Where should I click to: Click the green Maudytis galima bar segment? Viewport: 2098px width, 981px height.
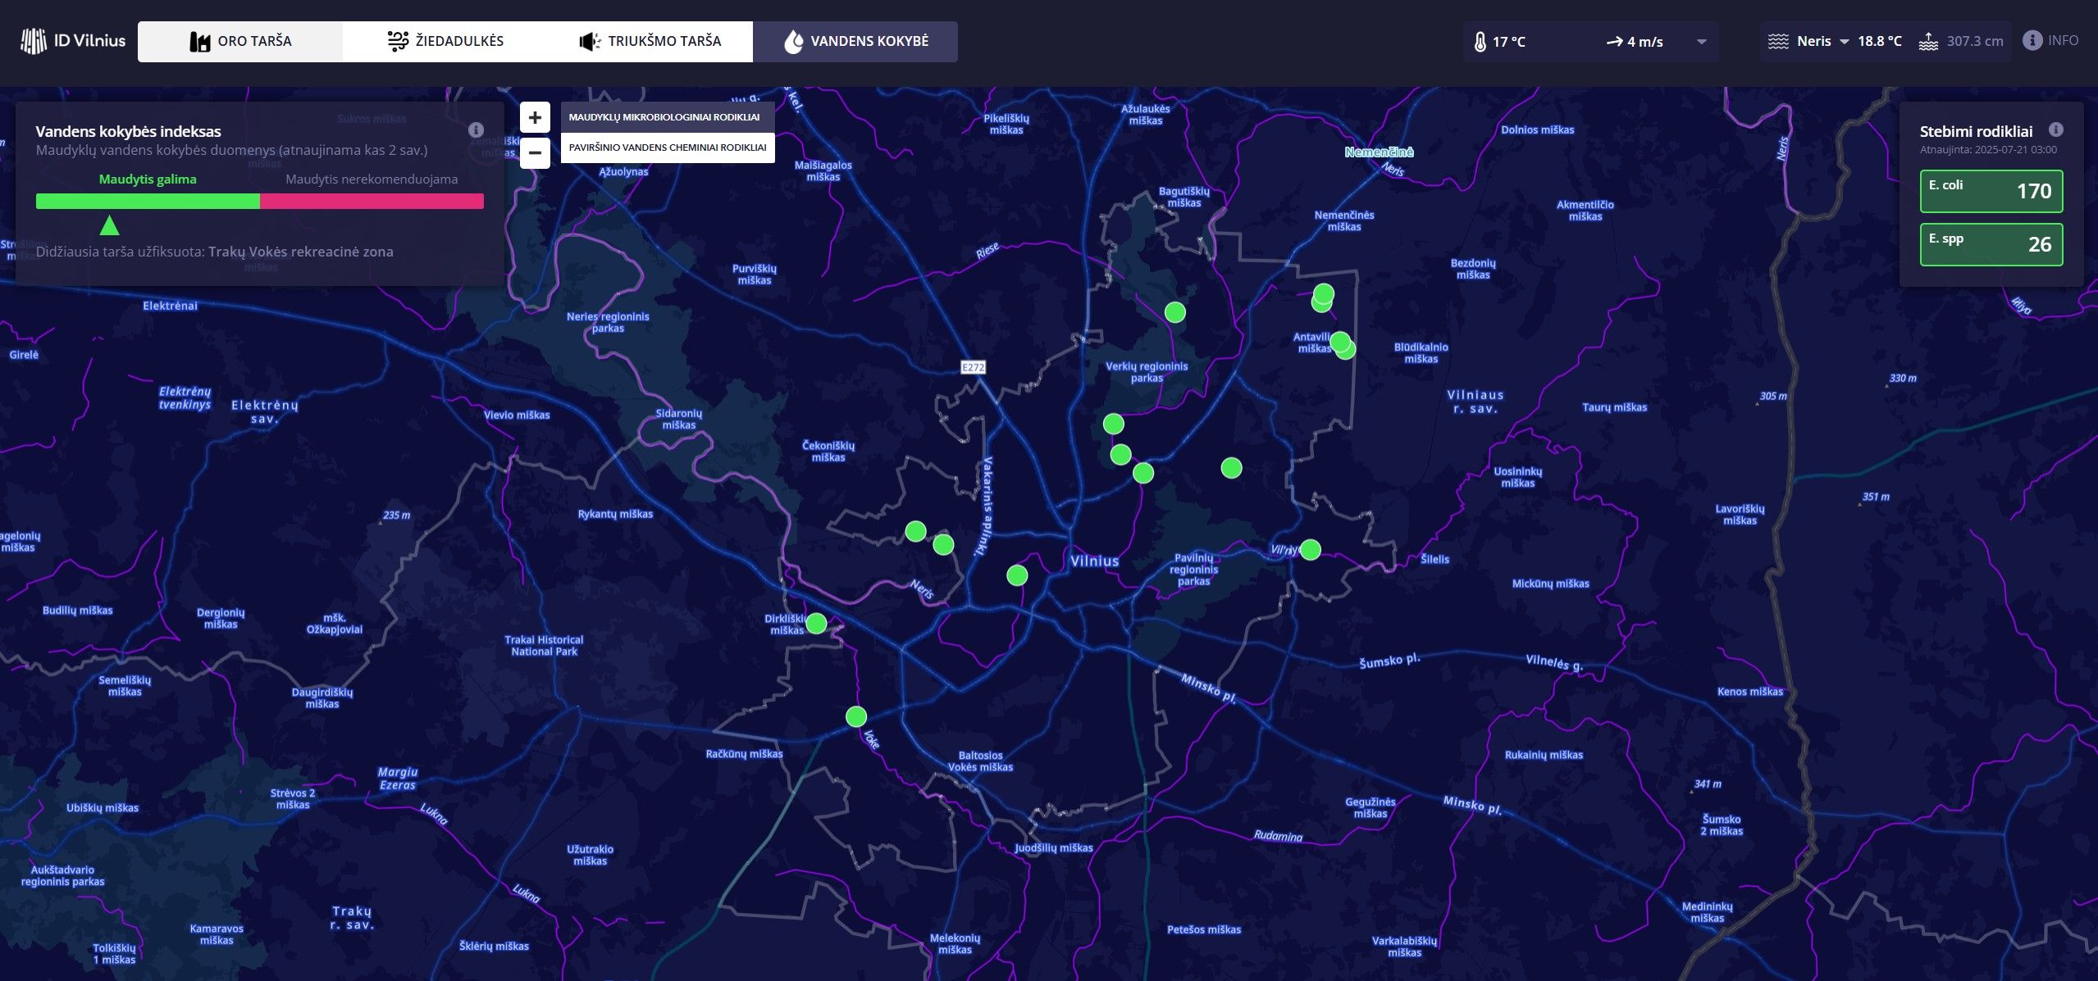point(148,202)
